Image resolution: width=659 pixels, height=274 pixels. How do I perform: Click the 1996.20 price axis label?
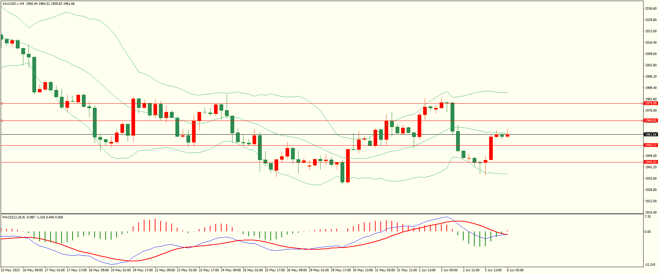coord(651,77)
